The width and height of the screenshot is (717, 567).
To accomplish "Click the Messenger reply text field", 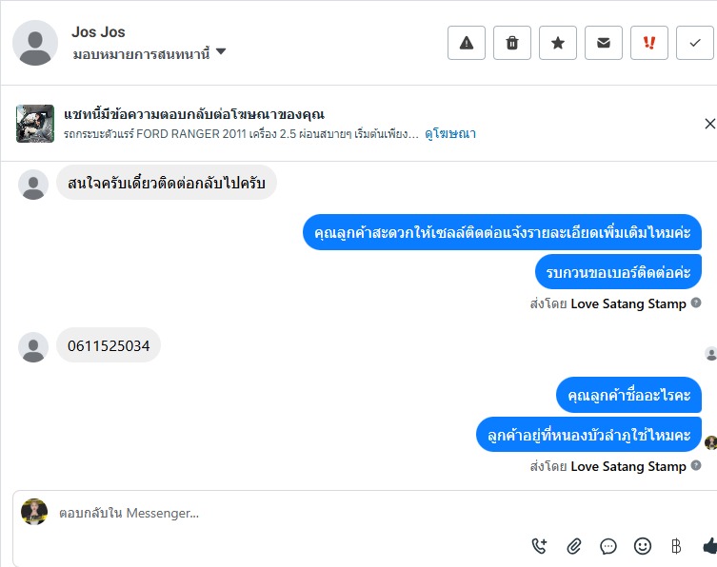I will point(286,513).
